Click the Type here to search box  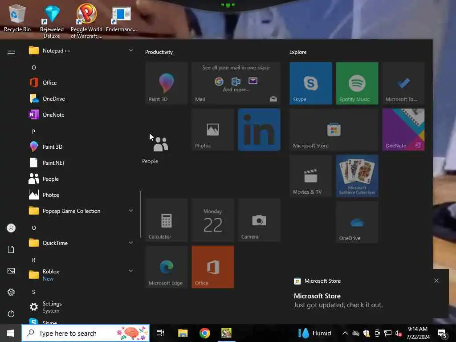[86, 333]
